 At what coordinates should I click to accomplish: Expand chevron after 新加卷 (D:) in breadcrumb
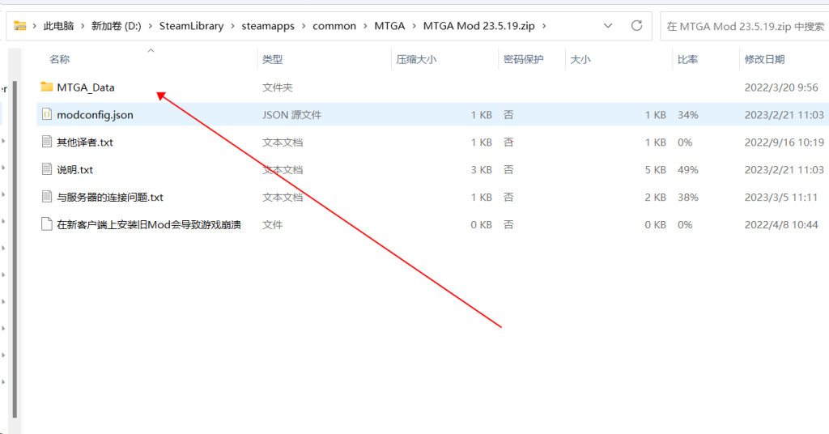pyautogui.click(x=150, y=26)
